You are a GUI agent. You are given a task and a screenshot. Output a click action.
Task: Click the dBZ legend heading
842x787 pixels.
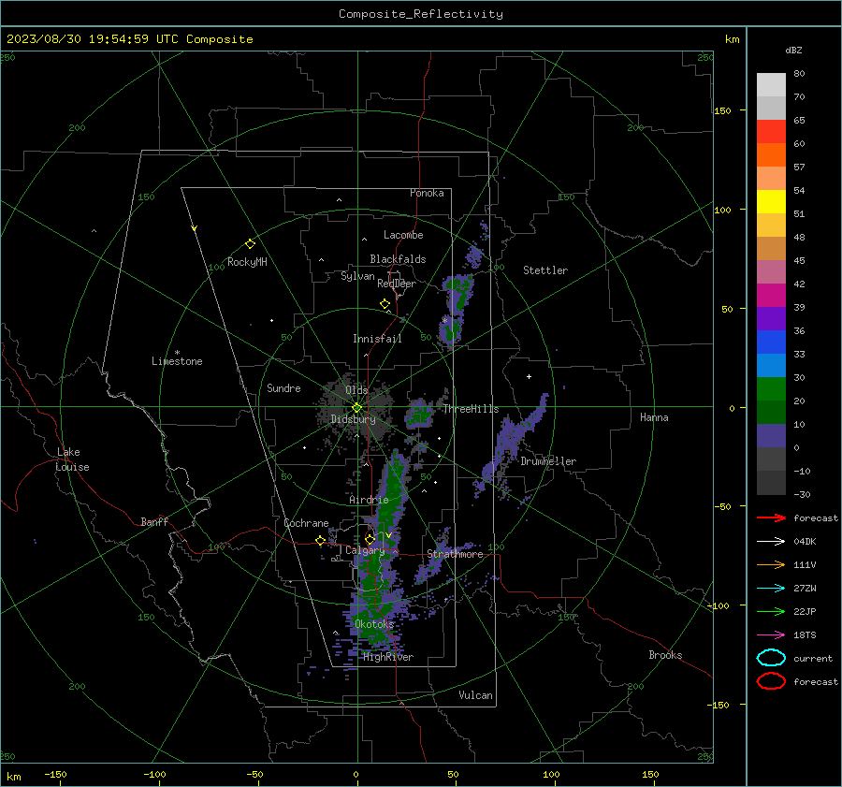click(793, 51)
